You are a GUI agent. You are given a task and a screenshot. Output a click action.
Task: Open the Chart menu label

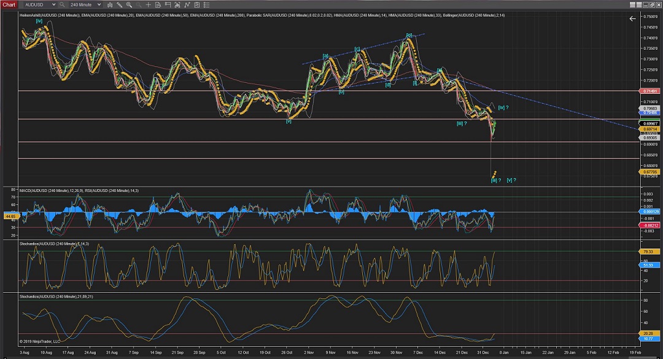(9, 5)
